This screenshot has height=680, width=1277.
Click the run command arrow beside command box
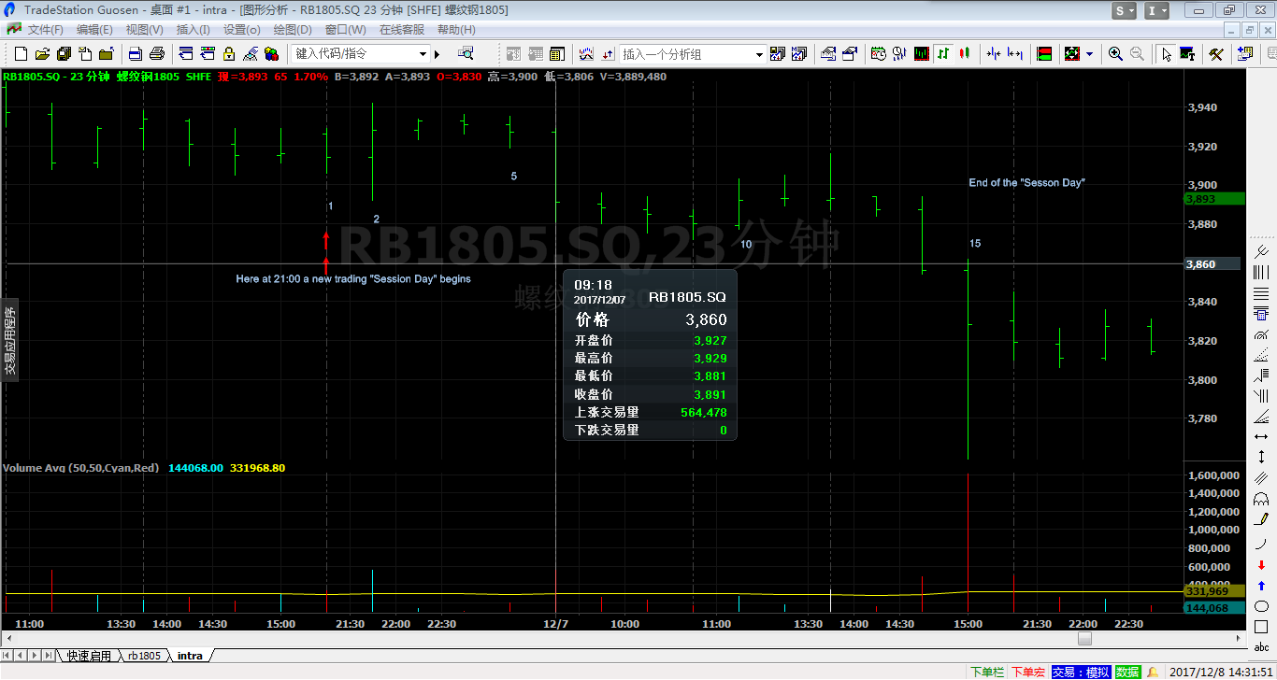tap(437, 54)
